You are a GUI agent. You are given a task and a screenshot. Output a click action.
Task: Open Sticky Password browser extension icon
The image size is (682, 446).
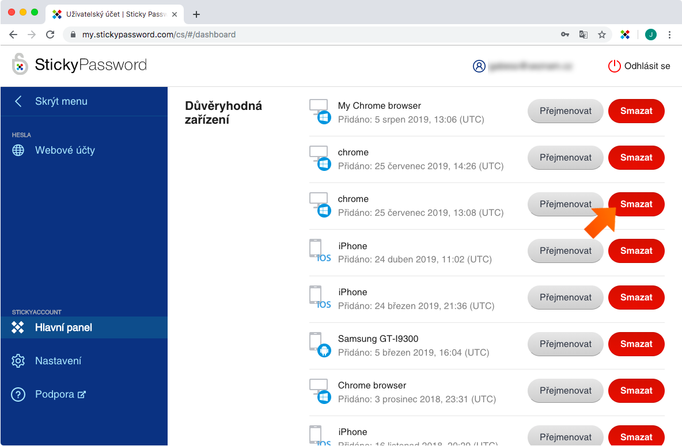coord(625,35)
